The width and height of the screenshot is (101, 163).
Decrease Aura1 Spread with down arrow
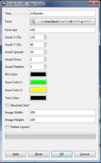pos(46,53)
